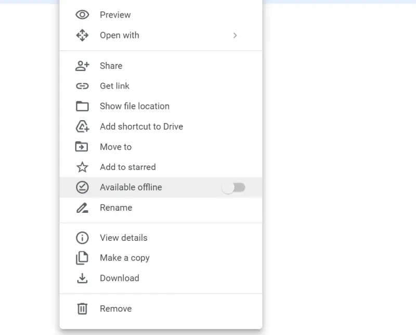Image resolution: width=416 pixels, height=335 pixels.
Task: Open View details for the file
Action: point(123,238)
